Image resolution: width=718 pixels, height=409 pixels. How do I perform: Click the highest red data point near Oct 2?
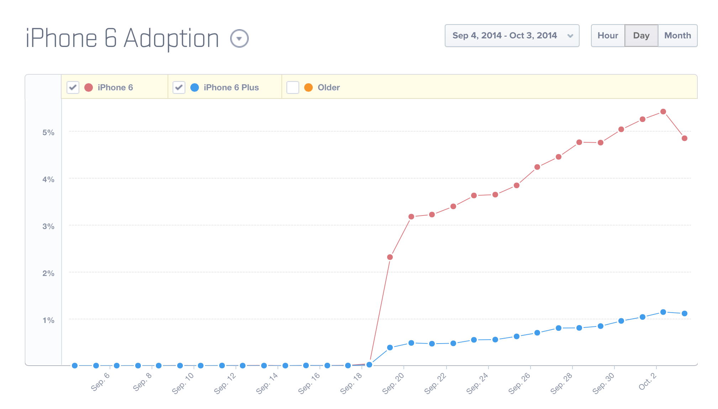click(x=663, y=112)
